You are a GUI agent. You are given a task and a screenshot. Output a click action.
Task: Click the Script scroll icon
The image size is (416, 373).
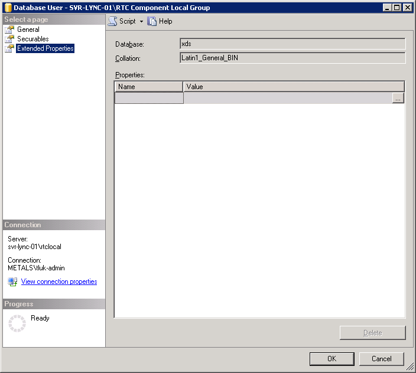click(112, 21)
